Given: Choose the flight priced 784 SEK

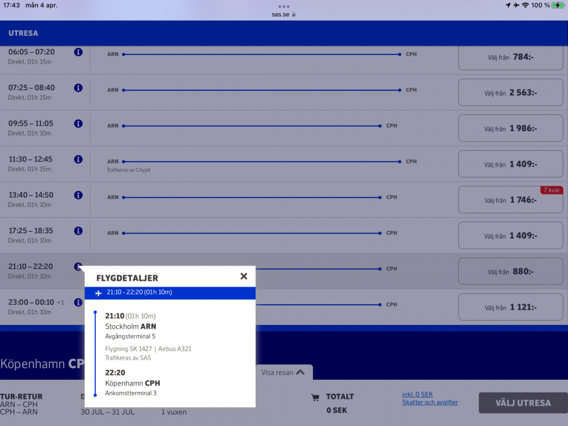Looking at the screenshot, I should tap(511, 56).
